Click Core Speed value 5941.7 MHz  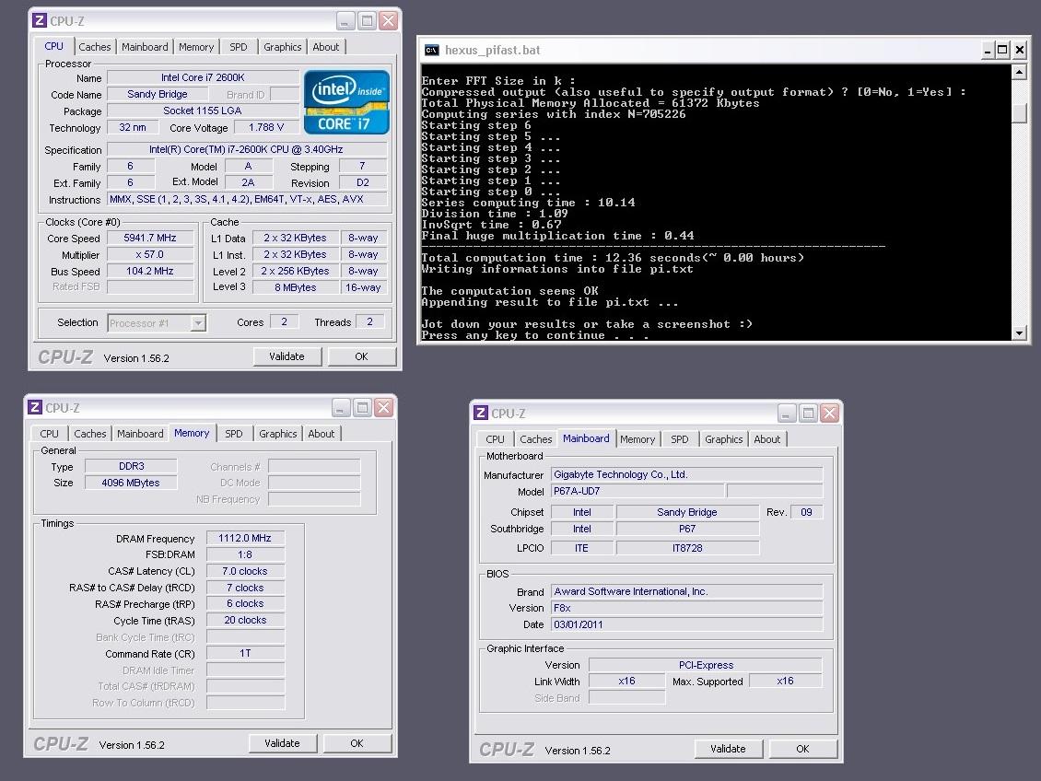[x=150, y=238]
